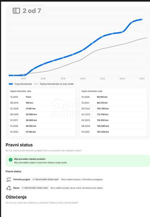Click the gray 'Tipična kilometraža' legend line
The image size is (150, 217).
[x=36, y=84]
